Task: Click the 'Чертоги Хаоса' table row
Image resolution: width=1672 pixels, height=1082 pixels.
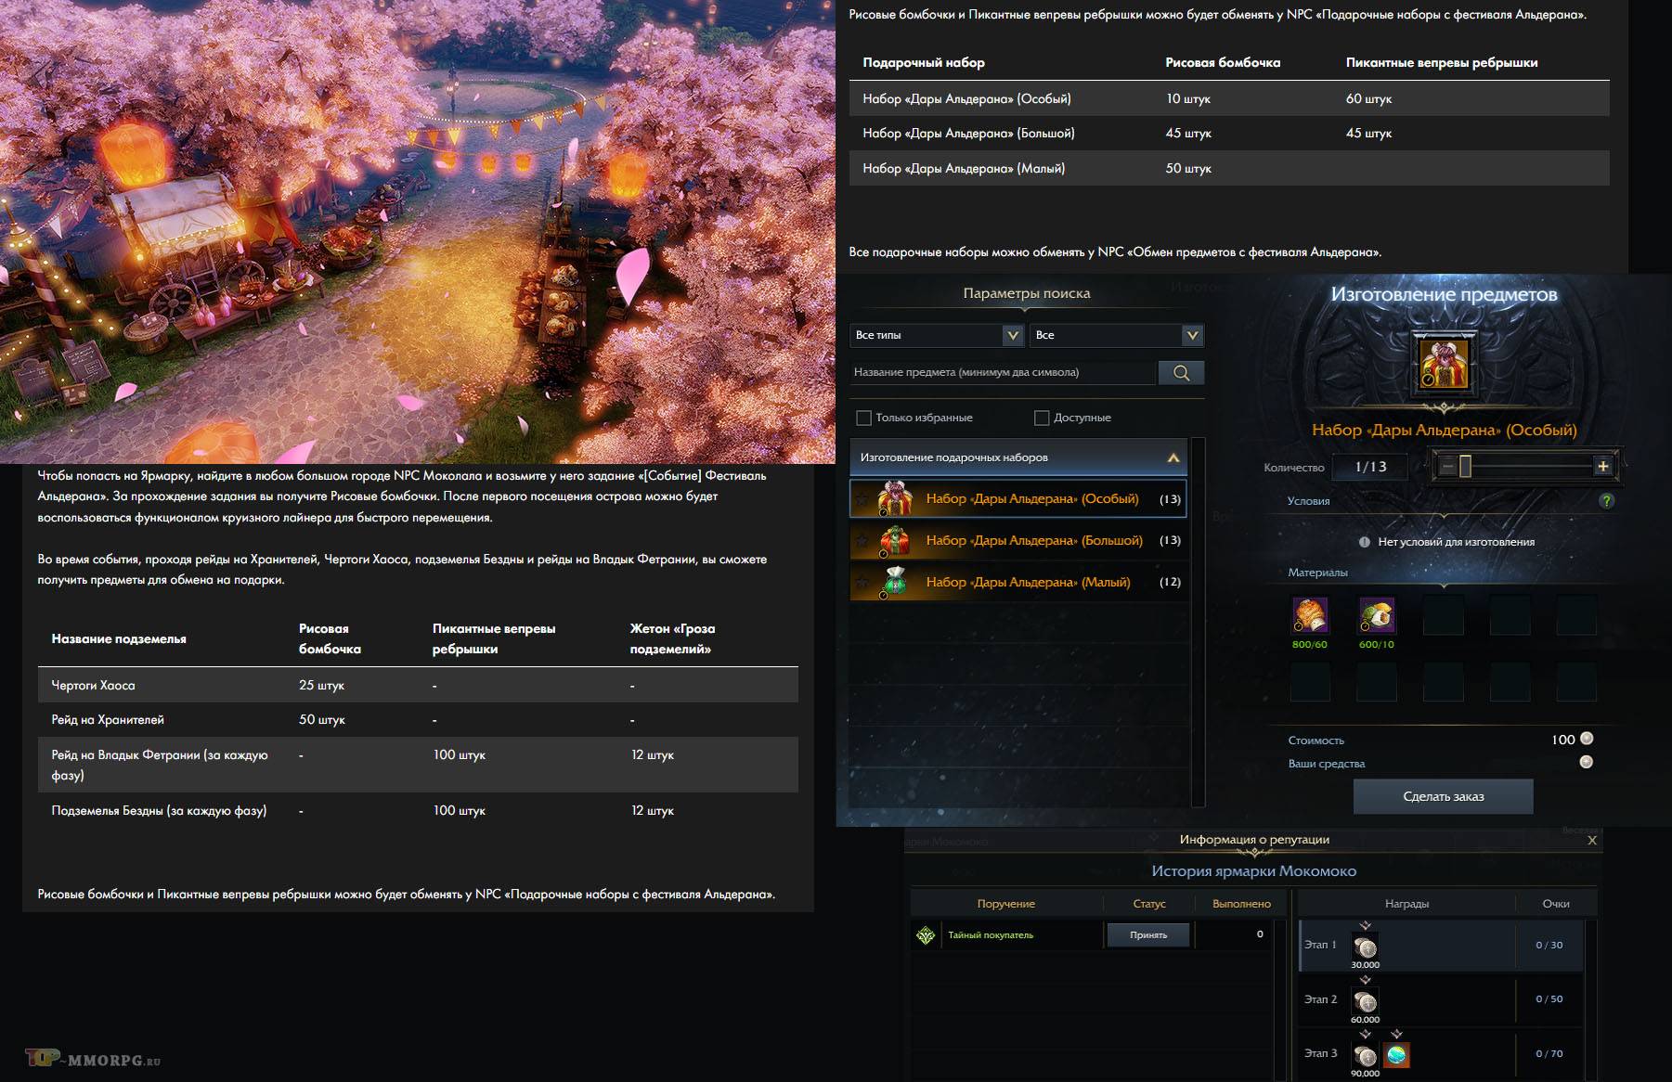Action: 418,685
